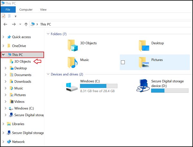
Task: Select Network in the navigation pane
Action: (x=18, y=142)
